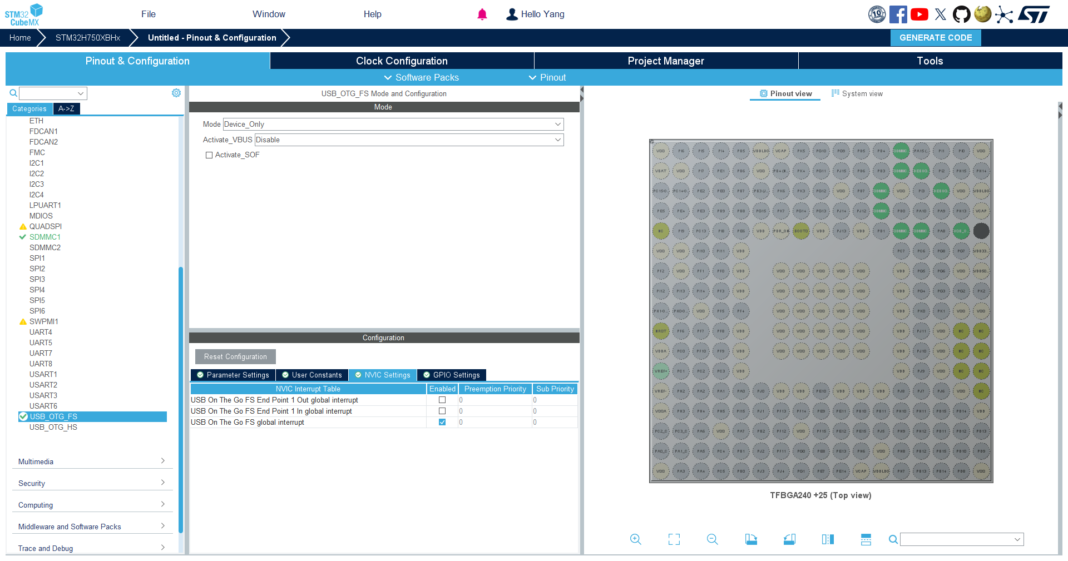Select USB_OTG_HS in the peripheral list
This screenshot has height=561, width=1068.
point(53,427)
